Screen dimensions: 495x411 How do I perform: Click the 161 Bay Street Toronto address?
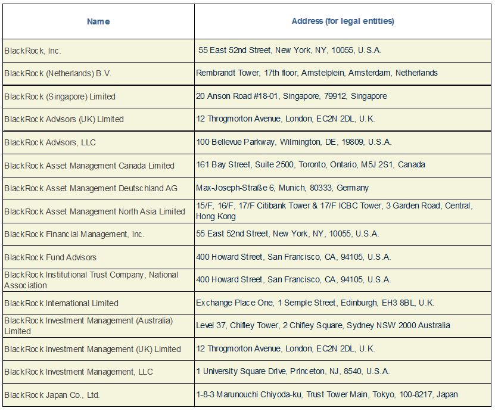(x=310, y=165)
